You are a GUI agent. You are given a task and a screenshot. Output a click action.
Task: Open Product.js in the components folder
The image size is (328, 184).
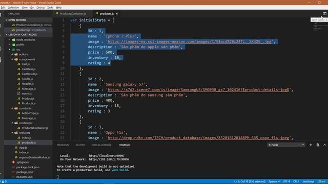click(x=28, y=99)
